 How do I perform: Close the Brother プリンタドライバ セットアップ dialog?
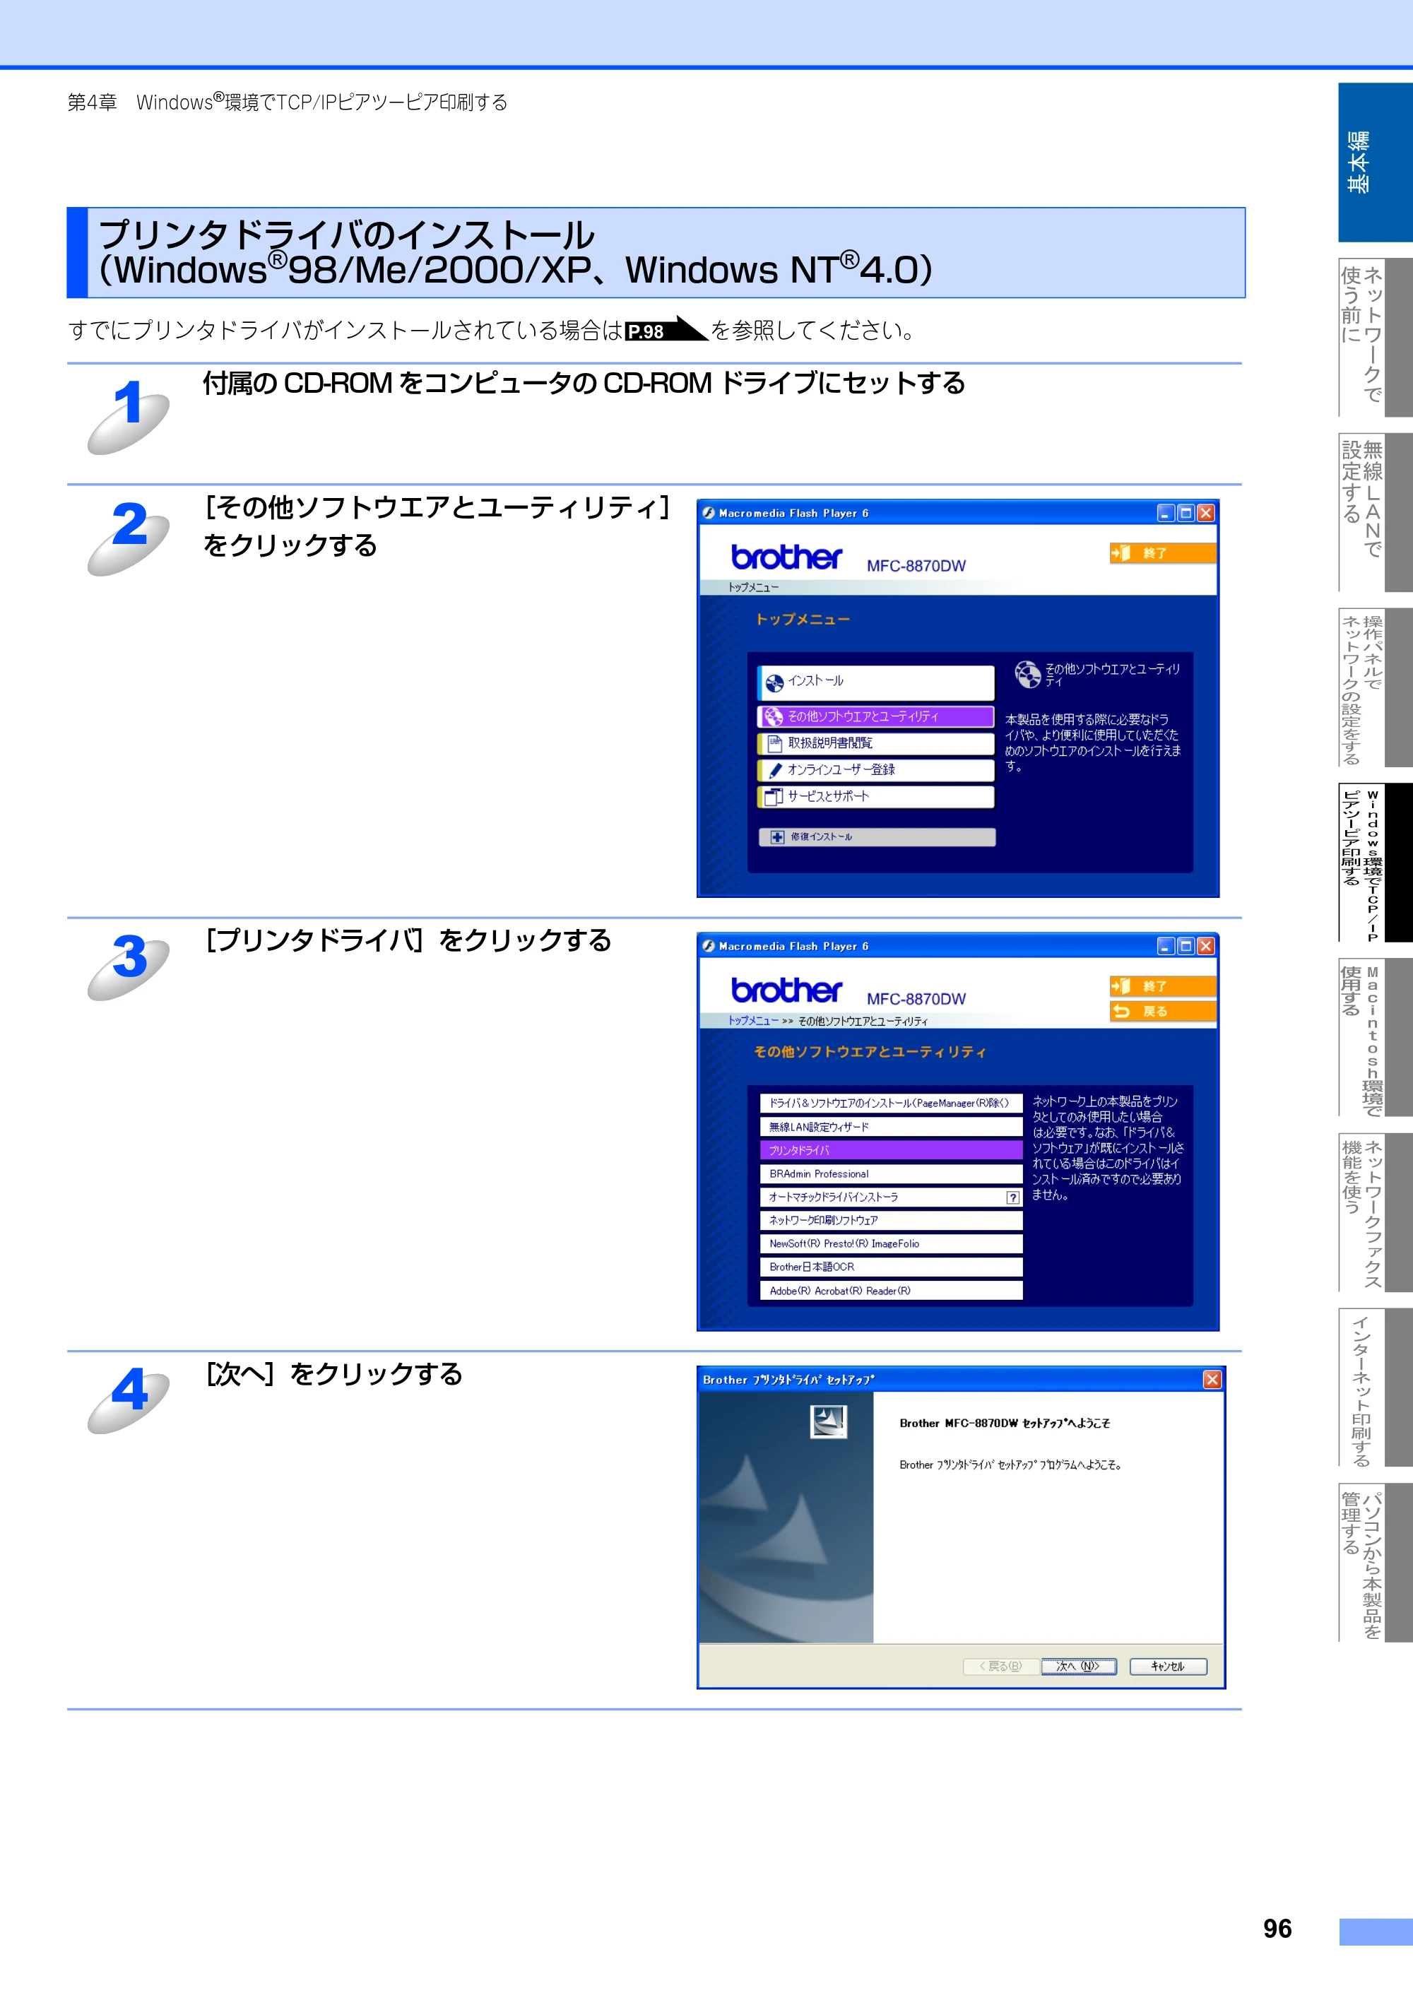coord(1212,1379)
